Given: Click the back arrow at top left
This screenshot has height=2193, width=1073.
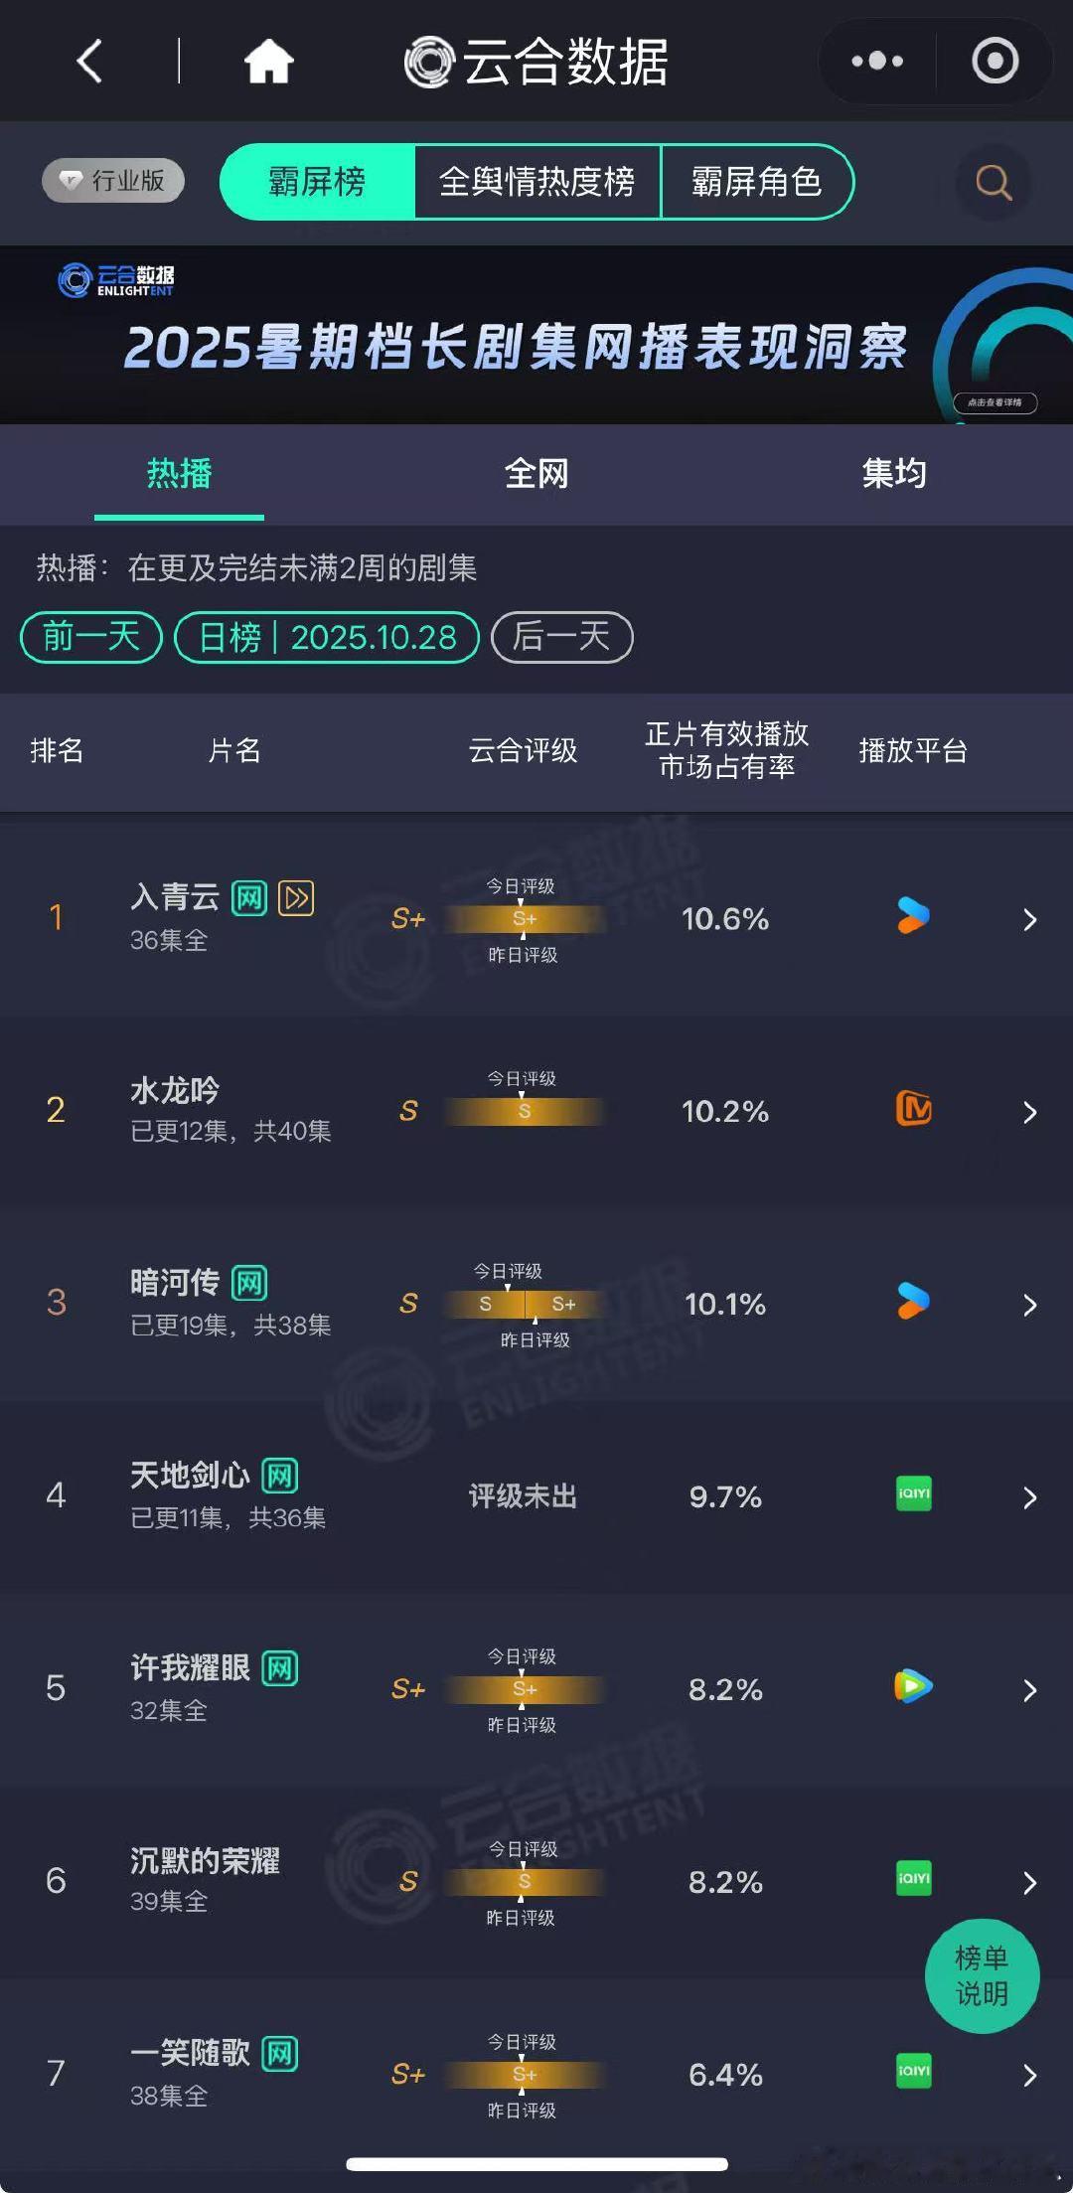Looking at the screenshot, I should pos(89,61).
